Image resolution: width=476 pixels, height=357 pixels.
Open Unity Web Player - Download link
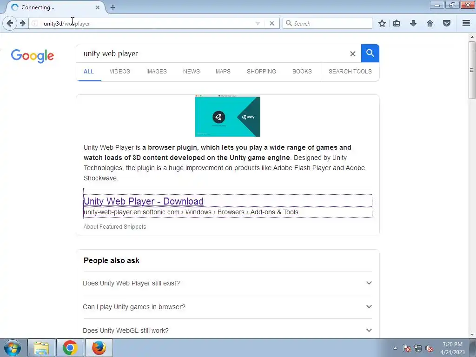click(x=144, y=201)
